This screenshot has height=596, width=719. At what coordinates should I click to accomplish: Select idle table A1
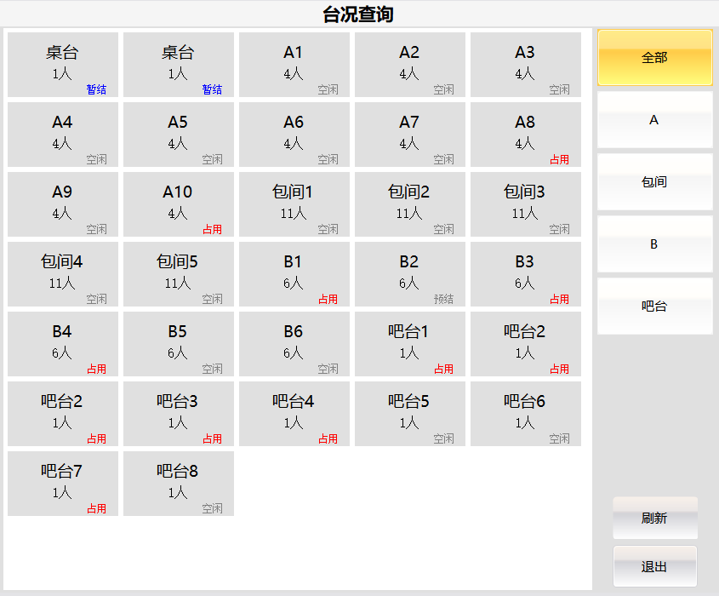(x=294, y=65)
